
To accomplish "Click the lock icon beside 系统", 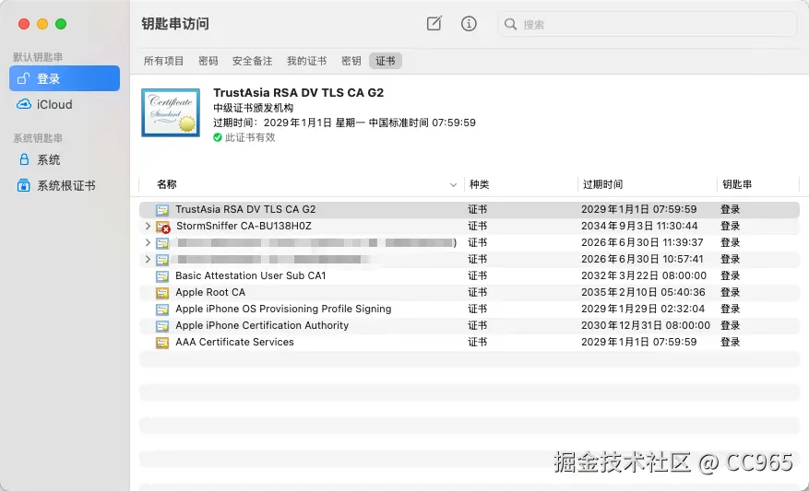I will click(x=24, y=159).
